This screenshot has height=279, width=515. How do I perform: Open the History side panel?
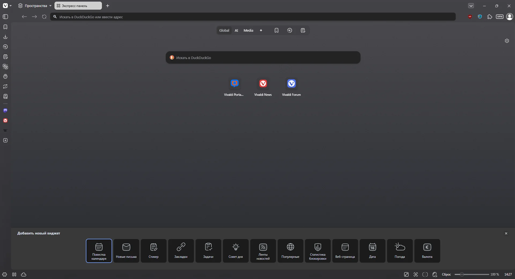click(5, 47)
